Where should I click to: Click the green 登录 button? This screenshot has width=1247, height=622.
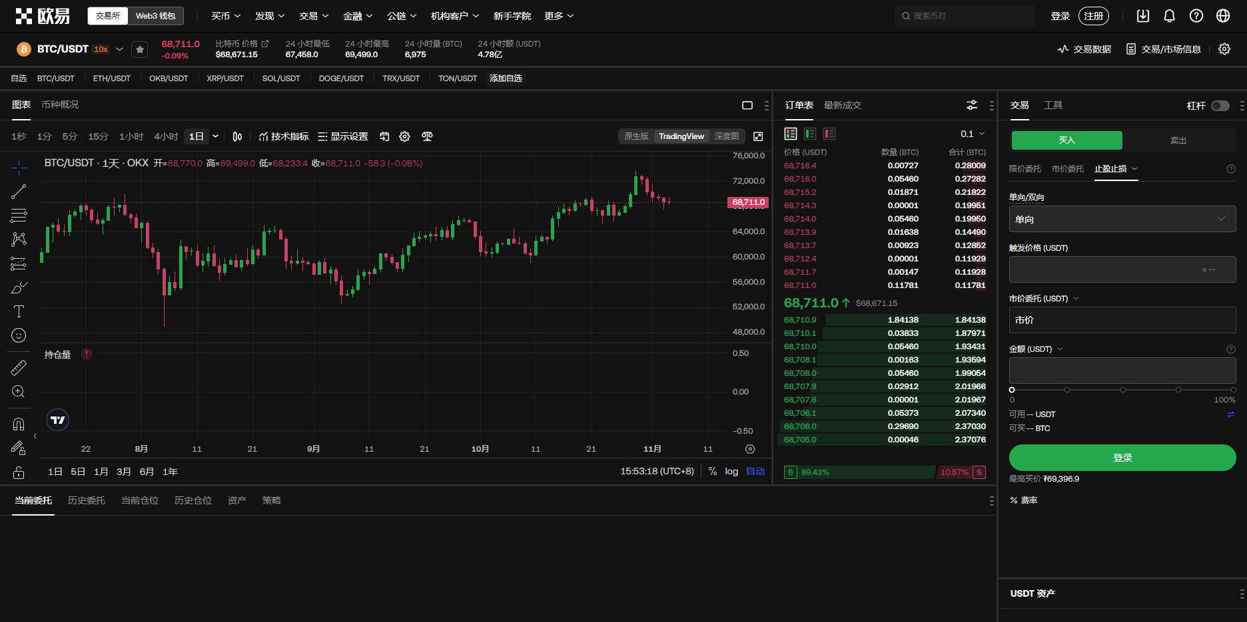pos(1122,458)
